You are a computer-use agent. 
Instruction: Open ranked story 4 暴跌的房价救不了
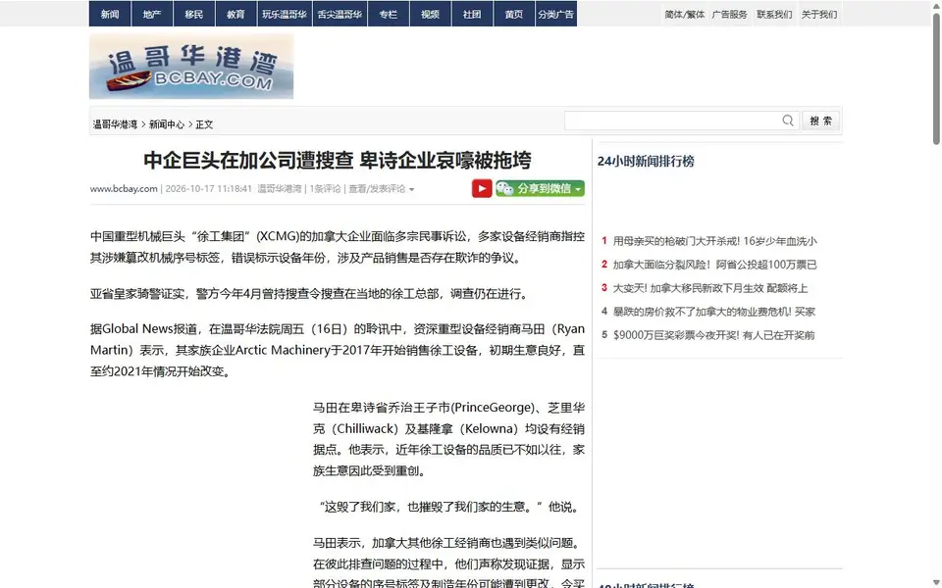[x=713, y=312]
